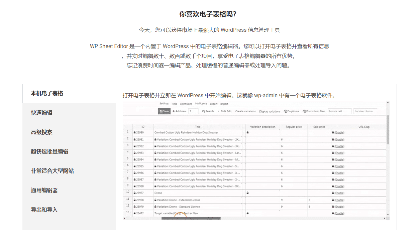Screen dimensions: 420x239
Task: Click the horizontal scrollbar thumb under the table
Action: coord(191,218)
